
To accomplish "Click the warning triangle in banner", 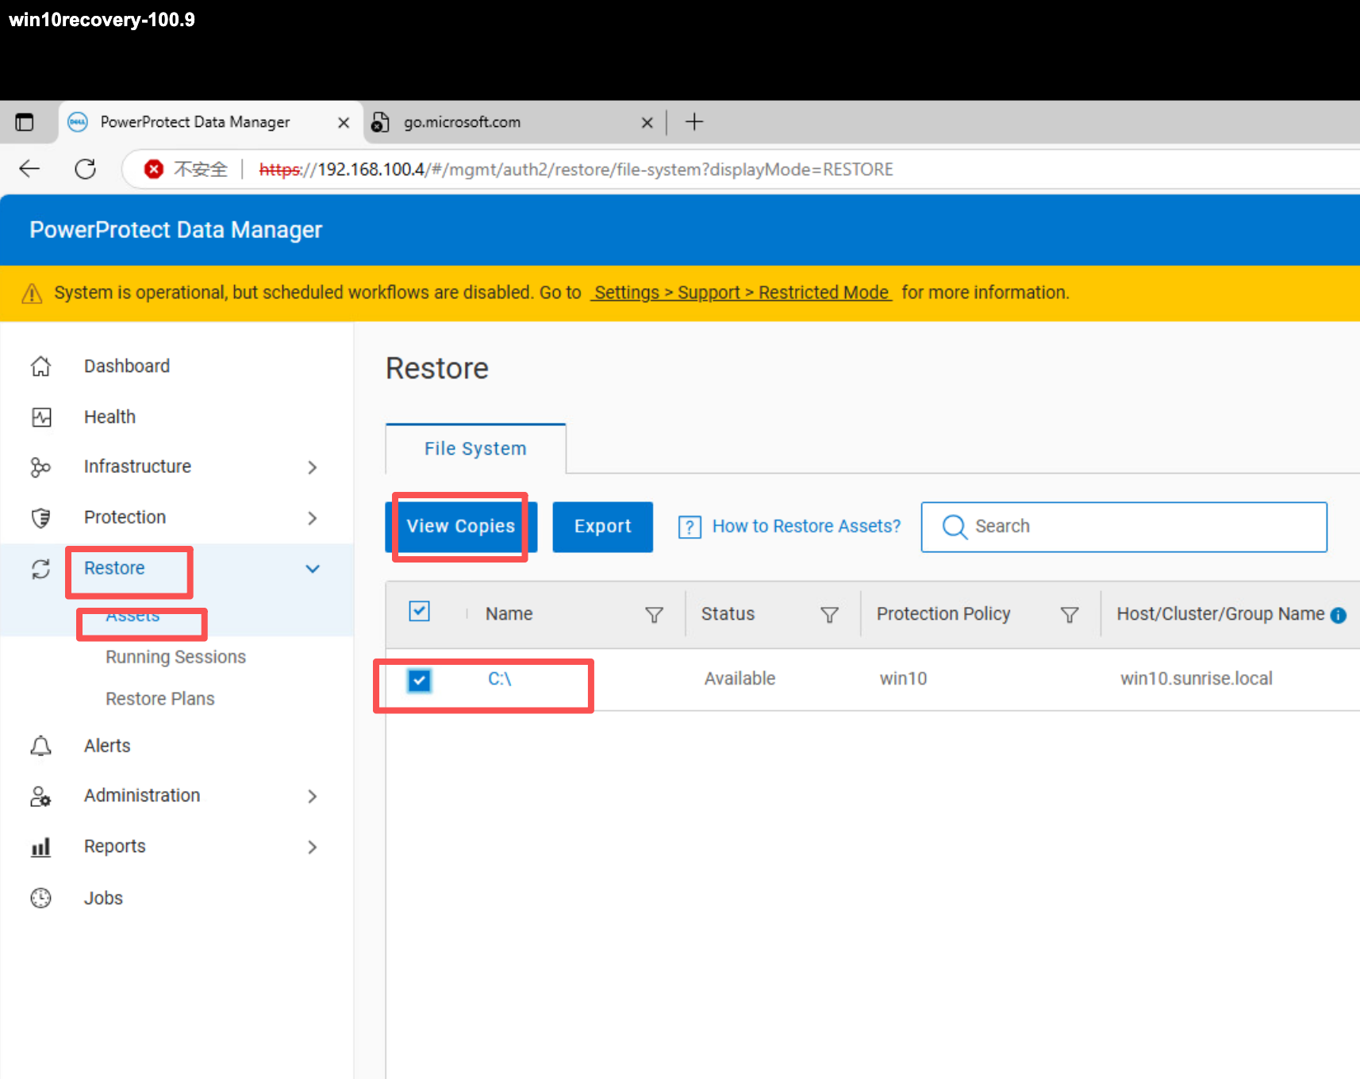I will click(32, 294).
